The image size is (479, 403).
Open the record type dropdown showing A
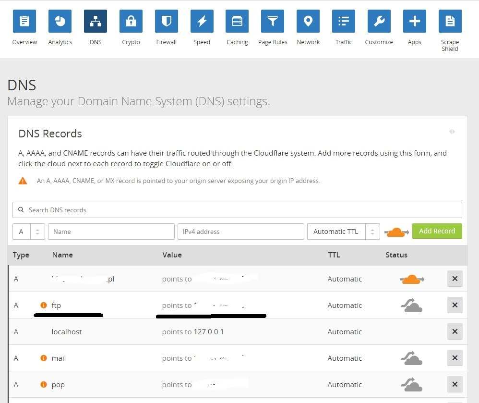[29, 232]
